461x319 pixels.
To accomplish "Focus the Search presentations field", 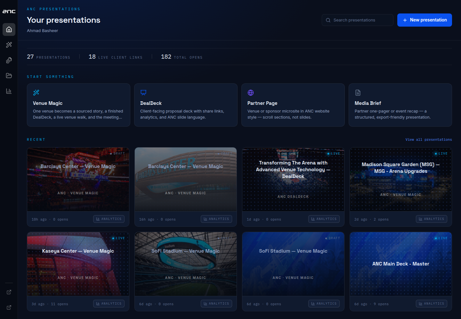I will tap(358, 20).
